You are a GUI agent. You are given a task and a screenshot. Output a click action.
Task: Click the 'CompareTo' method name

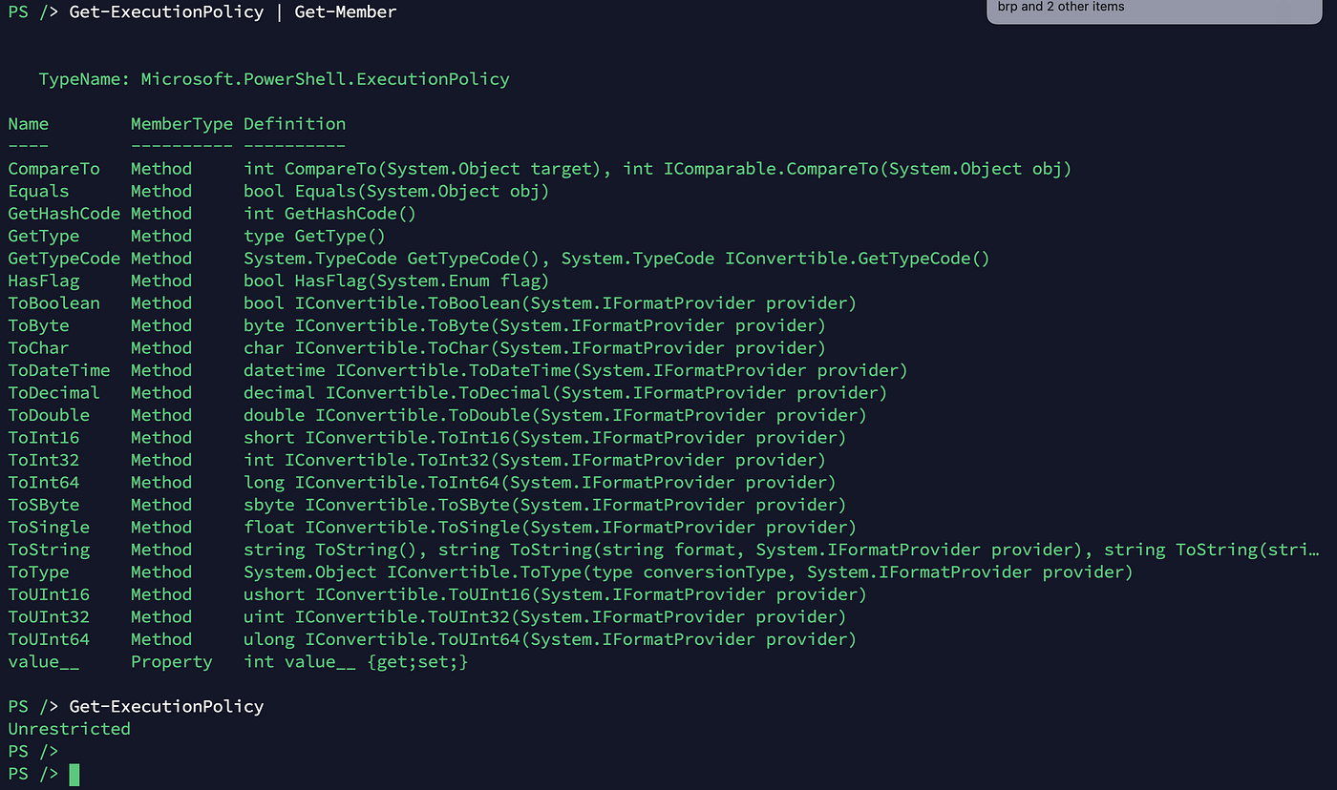(x=53, y=169)
